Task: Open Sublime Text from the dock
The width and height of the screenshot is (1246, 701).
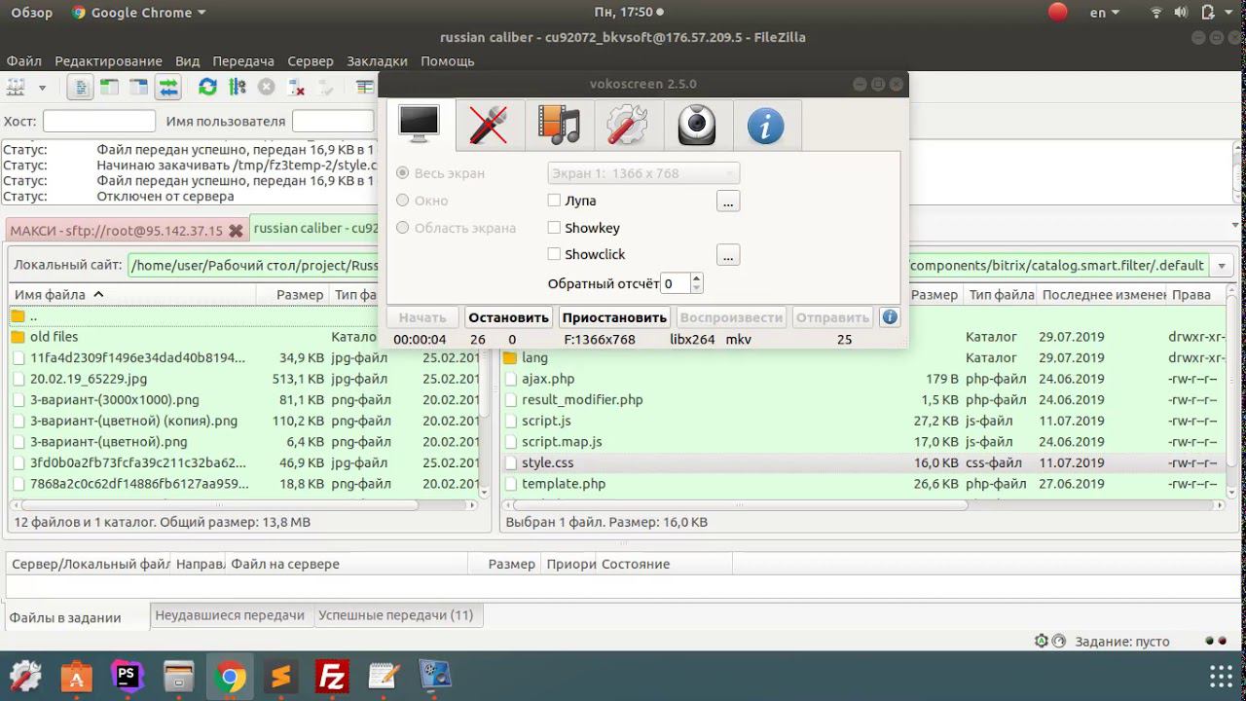Action: coord(281,676)
